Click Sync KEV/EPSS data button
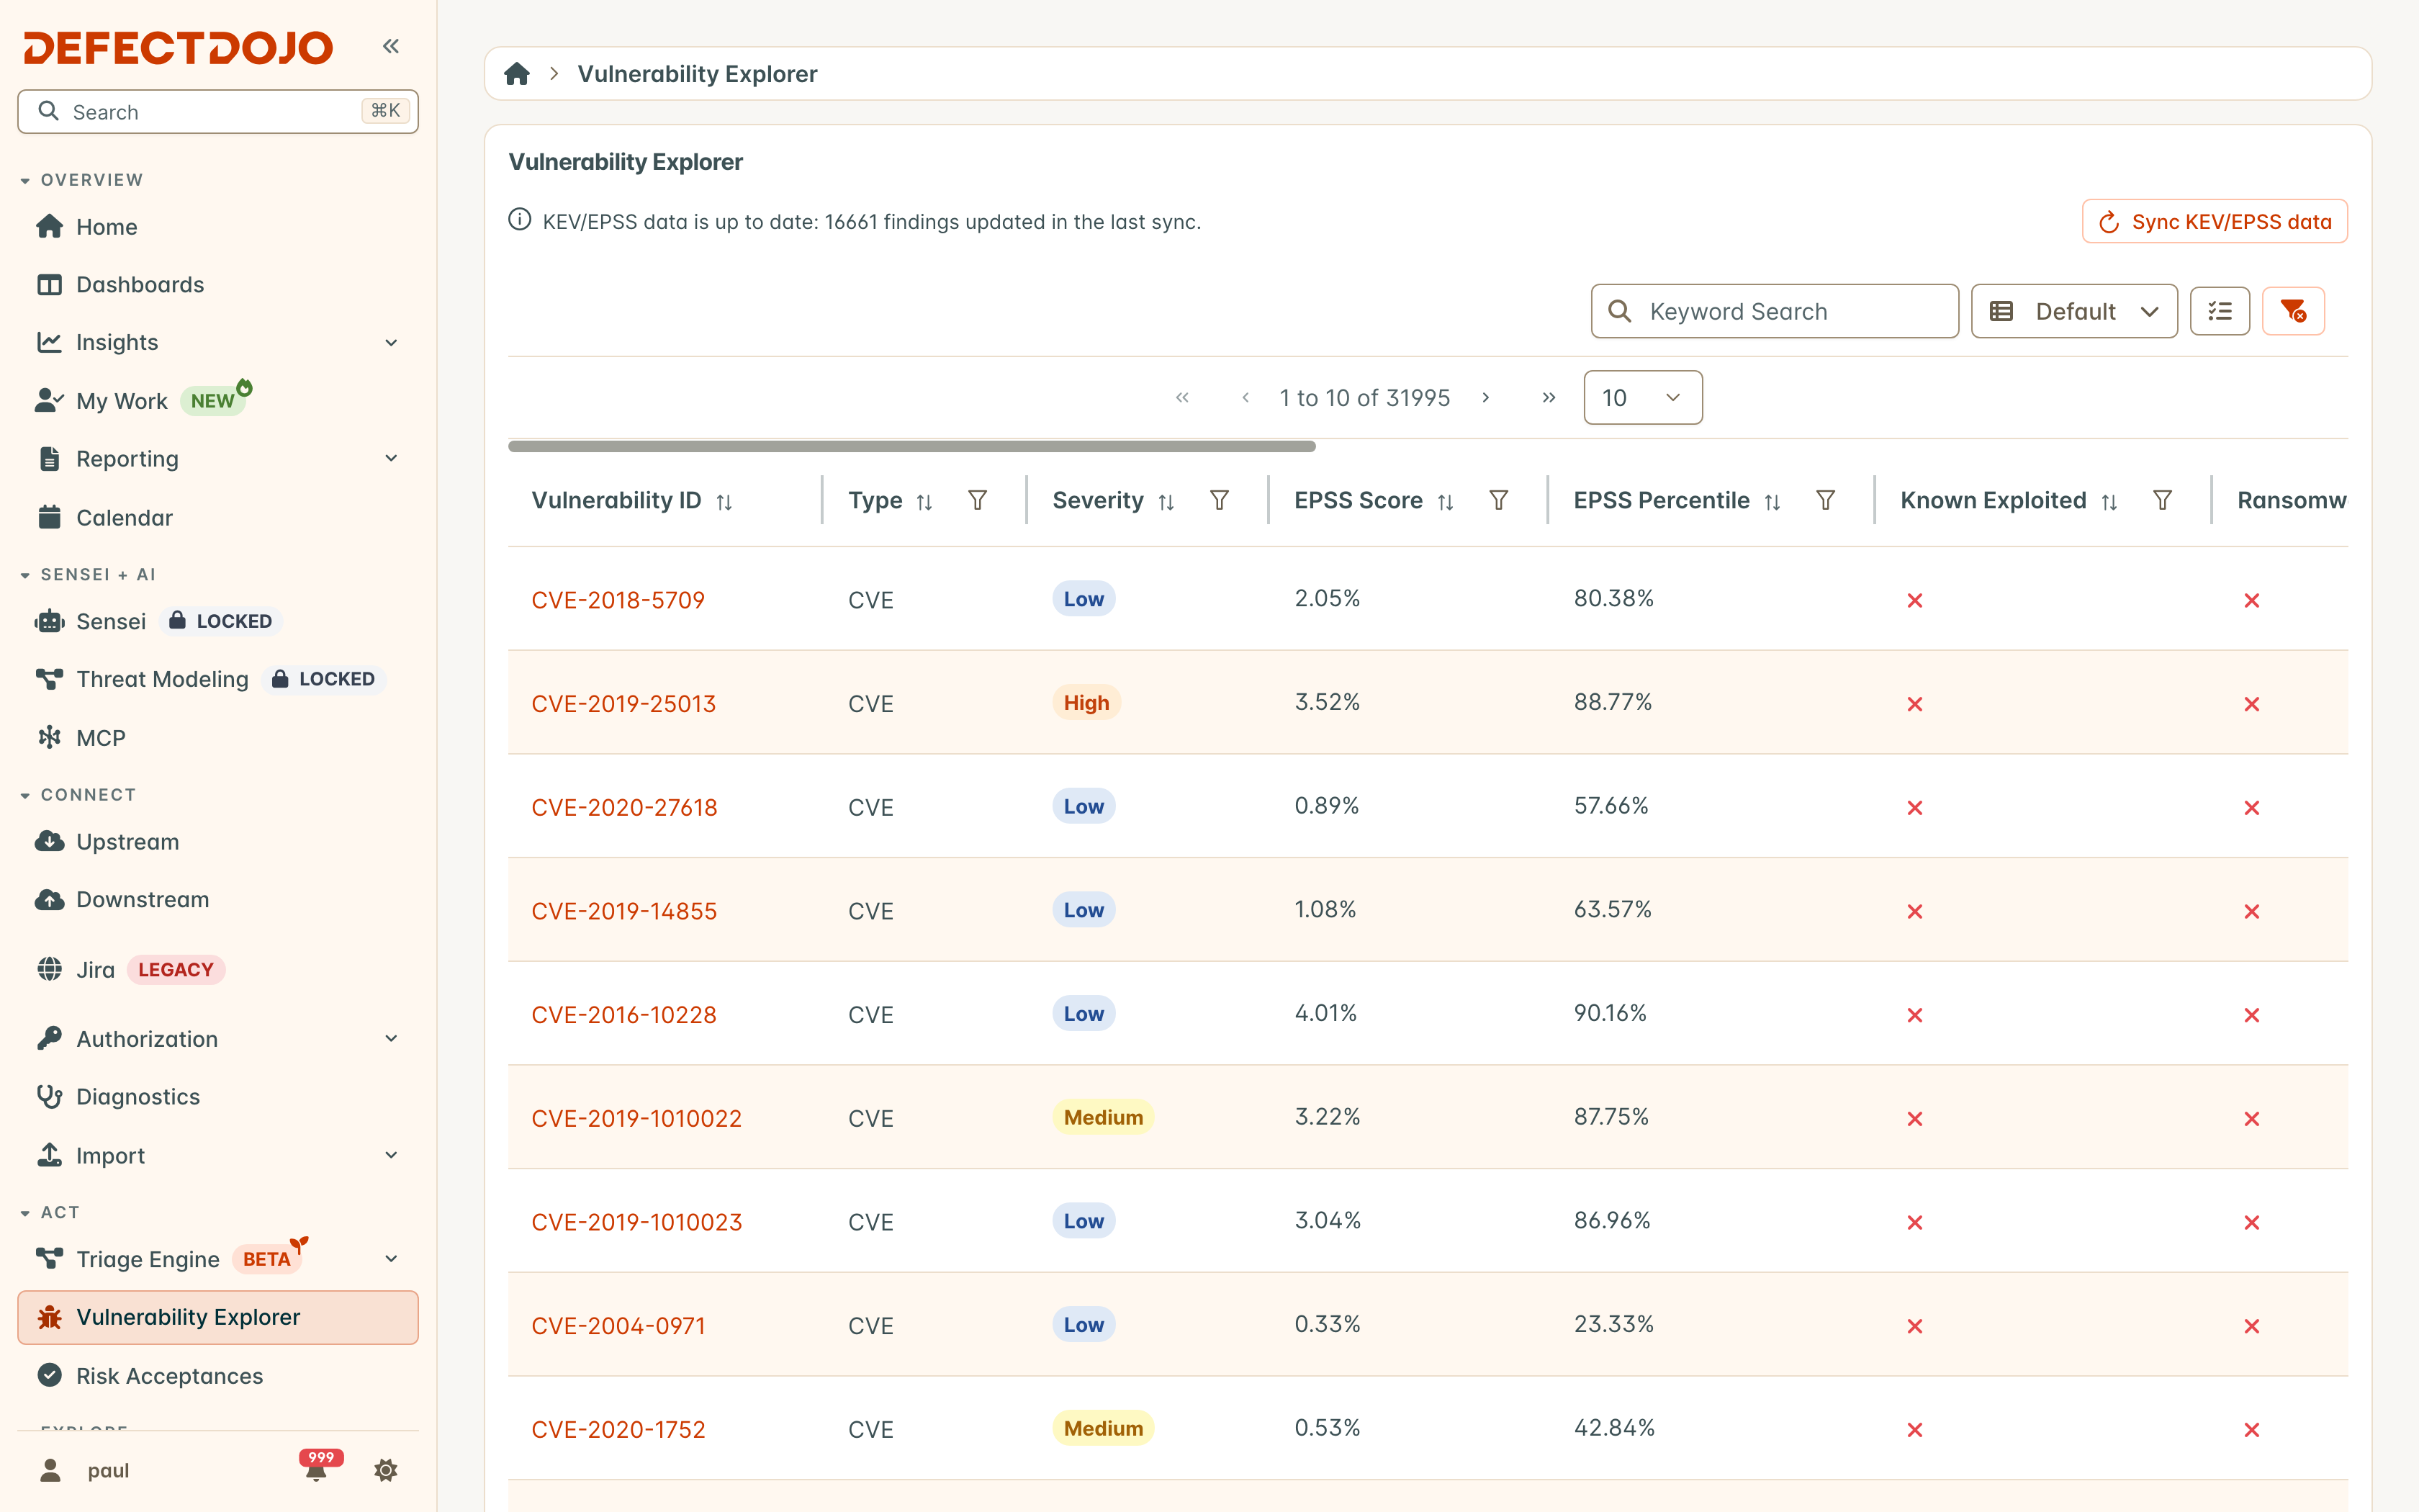Image resolution: width=2419 pixels, height=1512 pixels. click(2214, 221)
